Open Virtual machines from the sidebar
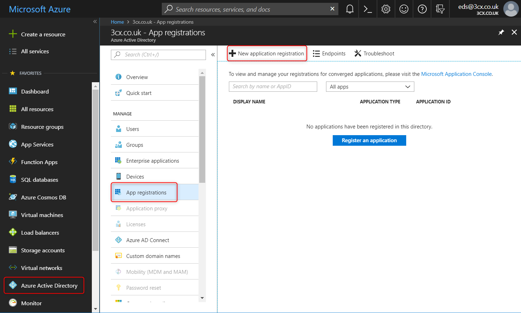The width and height of the screenshot is (521, 313). (x=42, y=215)
